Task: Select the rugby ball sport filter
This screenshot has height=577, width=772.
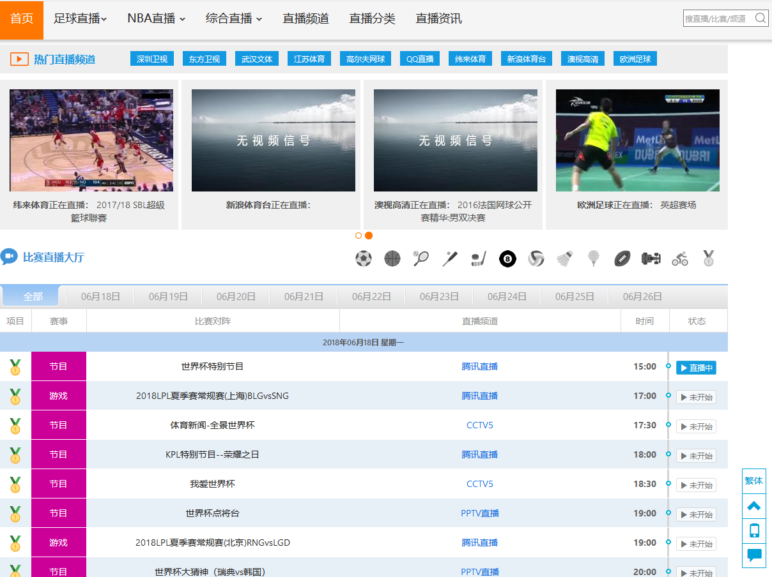Action: point(622,259)
